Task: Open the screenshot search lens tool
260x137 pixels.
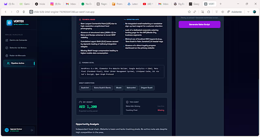Action: tap(202, 12)
